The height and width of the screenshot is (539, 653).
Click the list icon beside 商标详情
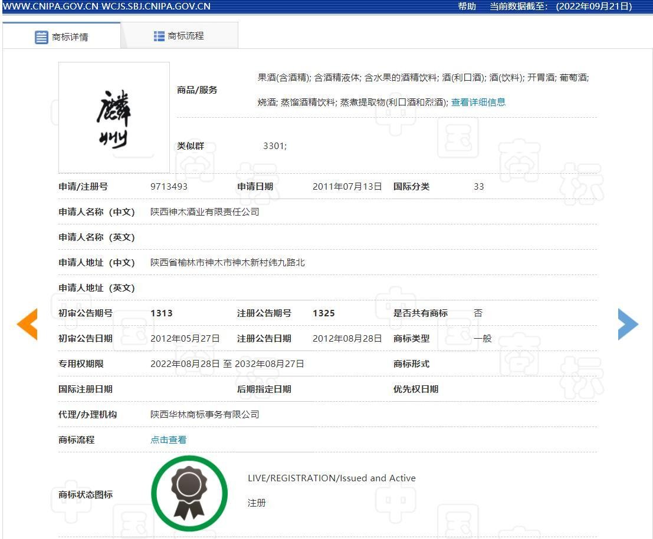point(41,37)
